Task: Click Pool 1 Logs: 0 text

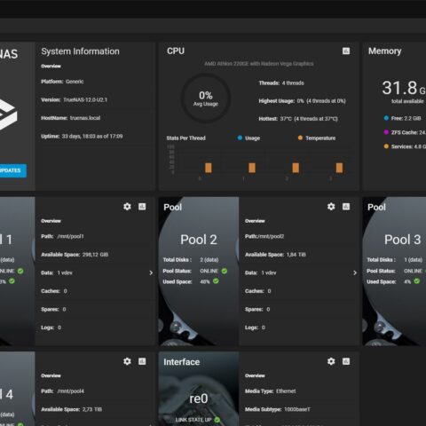Action: [x=51, y=327]
